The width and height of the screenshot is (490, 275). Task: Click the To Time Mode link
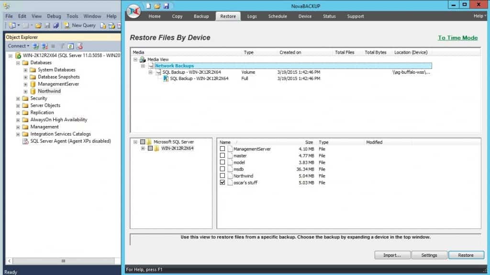pos(458,38)
